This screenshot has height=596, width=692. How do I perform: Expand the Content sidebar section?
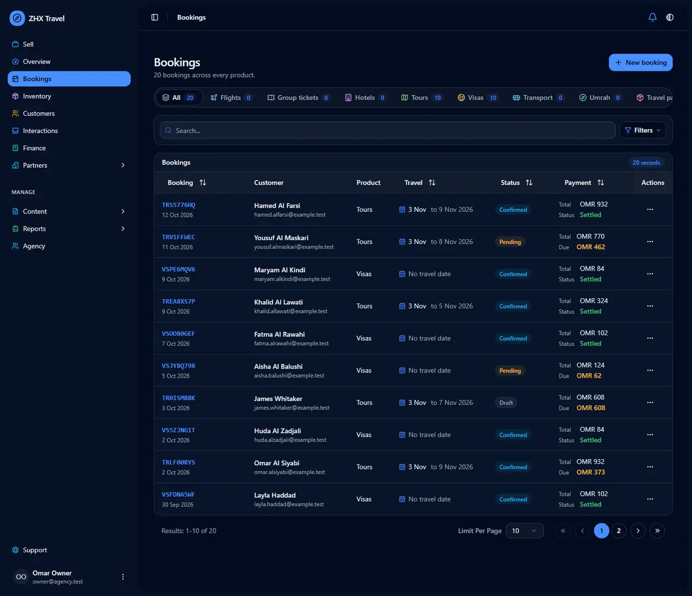point(69,211)
